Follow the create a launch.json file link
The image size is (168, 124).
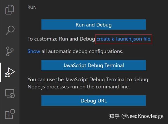click(123, 39)
